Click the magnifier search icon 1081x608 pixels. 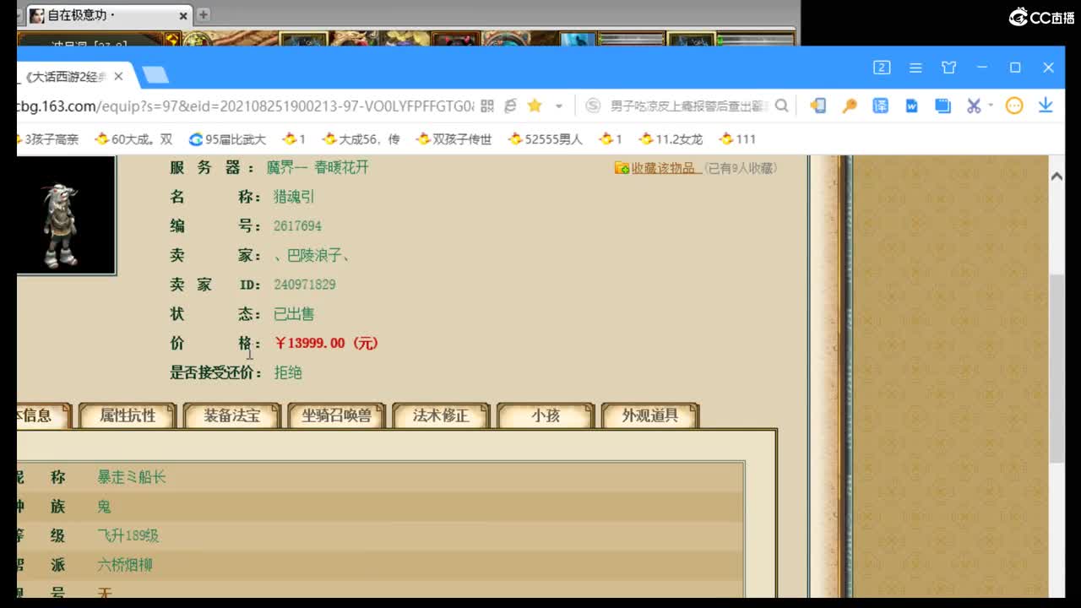tap(781, 106)
